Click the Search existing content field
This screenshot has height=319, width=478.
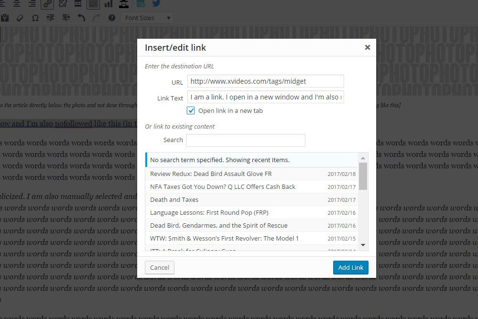coord(246,140)
